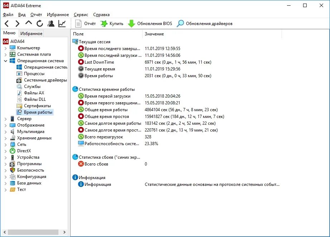The image size is (330, 237).
Task: Select the AIDA64 root tree item
Action: (x=14, y=41)
